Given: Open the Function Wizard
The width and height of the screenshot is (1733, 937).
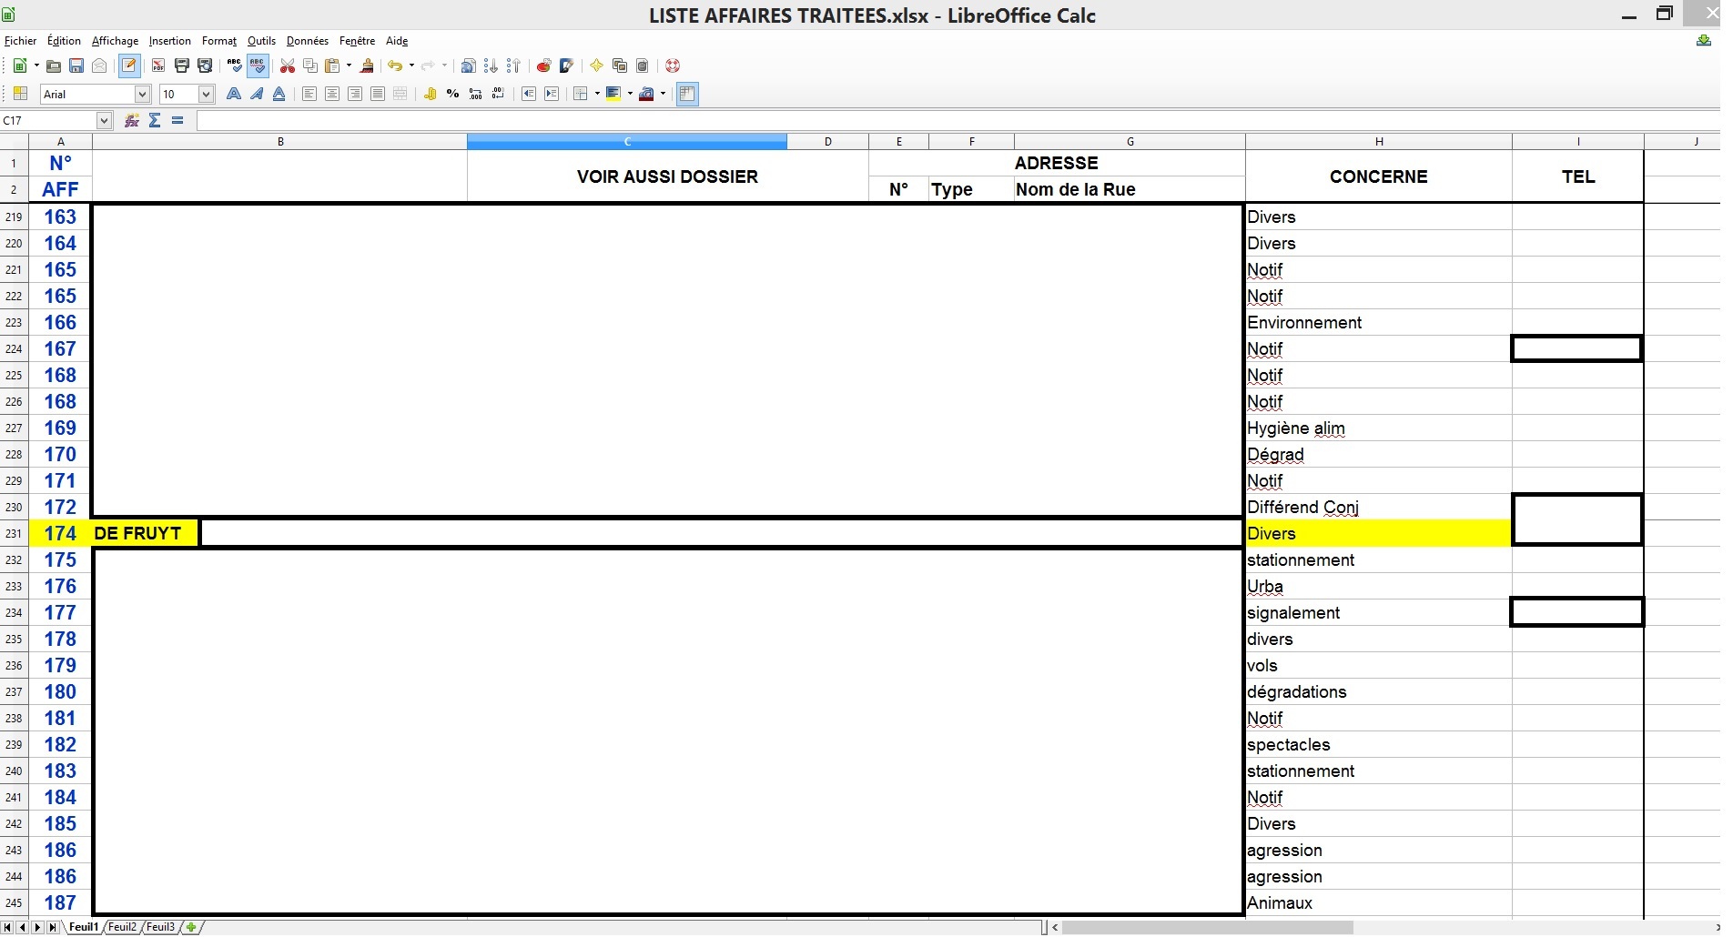Looking at the screenshot, I should click(x=132, y=121).
